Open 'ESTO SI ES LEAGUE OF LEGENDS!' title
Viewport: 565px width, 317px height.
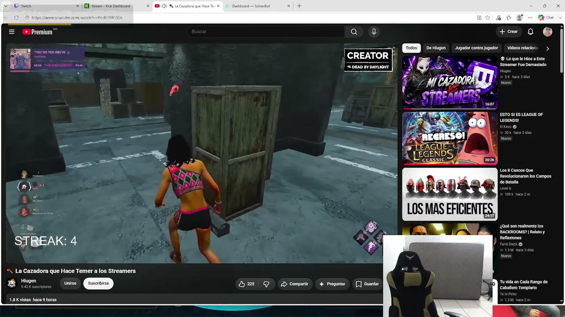point(521,118)
